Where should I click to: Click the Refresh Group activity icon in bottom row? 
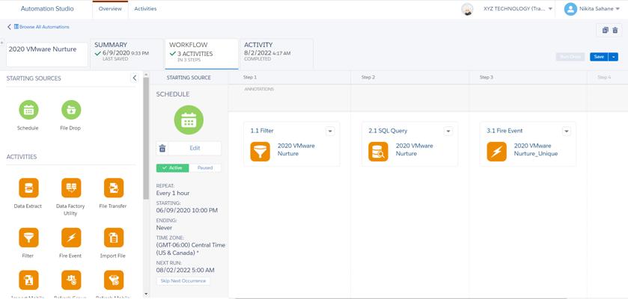pos(71,280)
